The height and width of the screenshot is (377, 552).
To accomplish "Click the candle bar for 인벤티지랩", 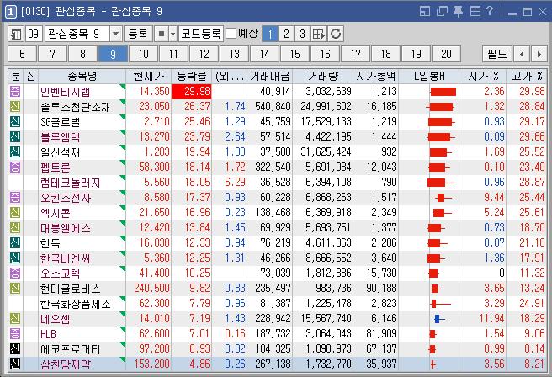I will coord(443,92).
